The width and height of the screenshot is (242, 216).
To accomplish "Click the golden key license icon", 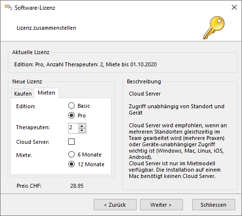I will click(214, 28).
